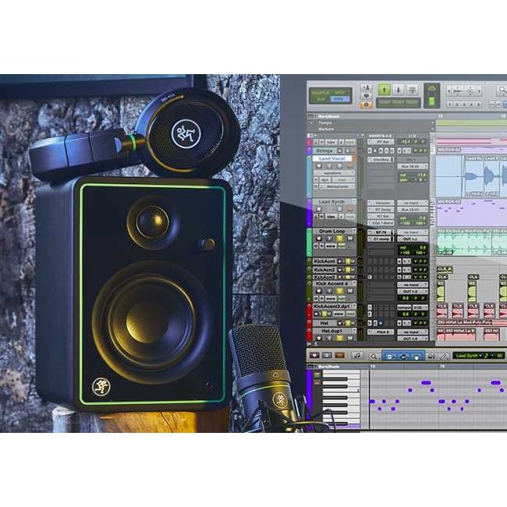Screen dimensions: 507x507
Task: Mute the Drum Loop track
Action: click(x=350, y=239)
